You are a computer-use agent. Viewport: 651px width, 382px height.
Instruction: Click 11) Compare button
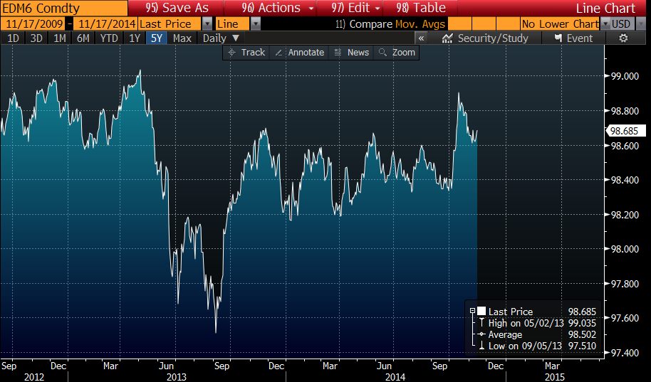(364, 24)
